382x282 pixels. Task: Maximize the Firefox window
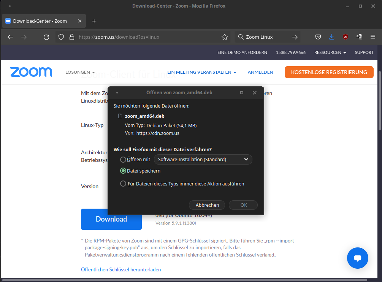[x=360, y=6]
